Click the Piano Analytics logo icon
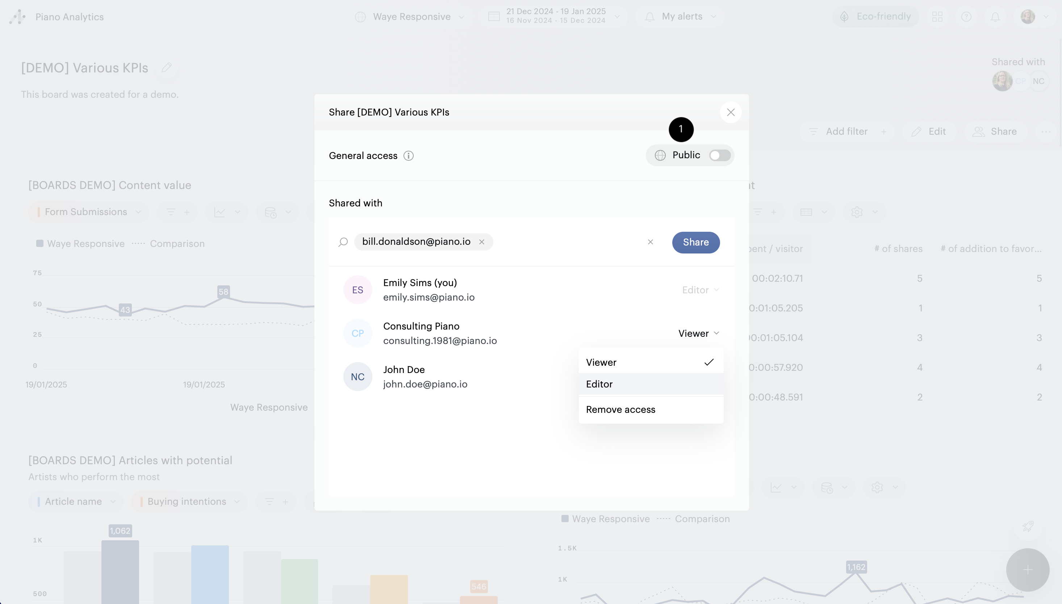 pos(17,17)
